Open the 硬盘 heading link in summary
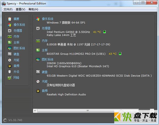The width and height of the screenshot is (159, 125). pos(45,72)
